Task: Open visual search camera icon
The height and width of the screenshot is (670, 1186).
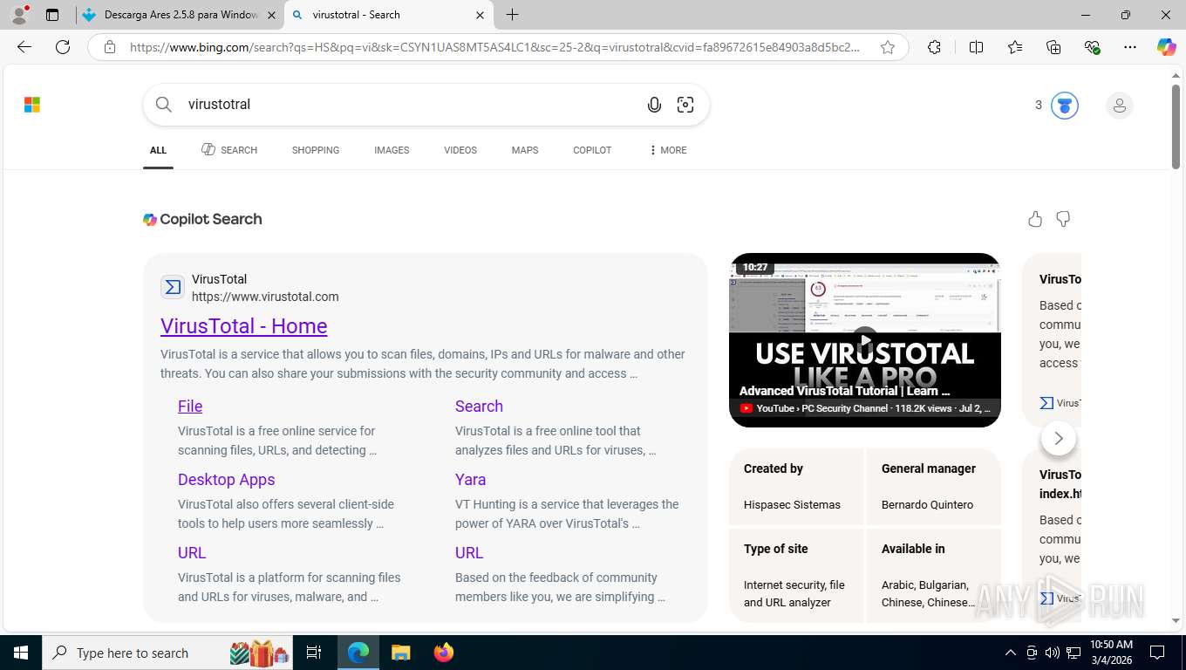Action: (x=685, y=105)
